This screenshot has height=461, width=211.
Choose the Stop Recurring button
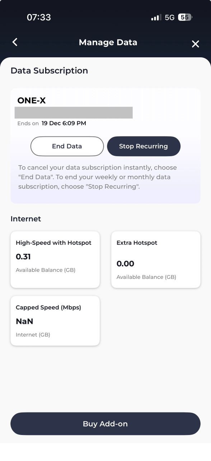(x=144, y=146)
